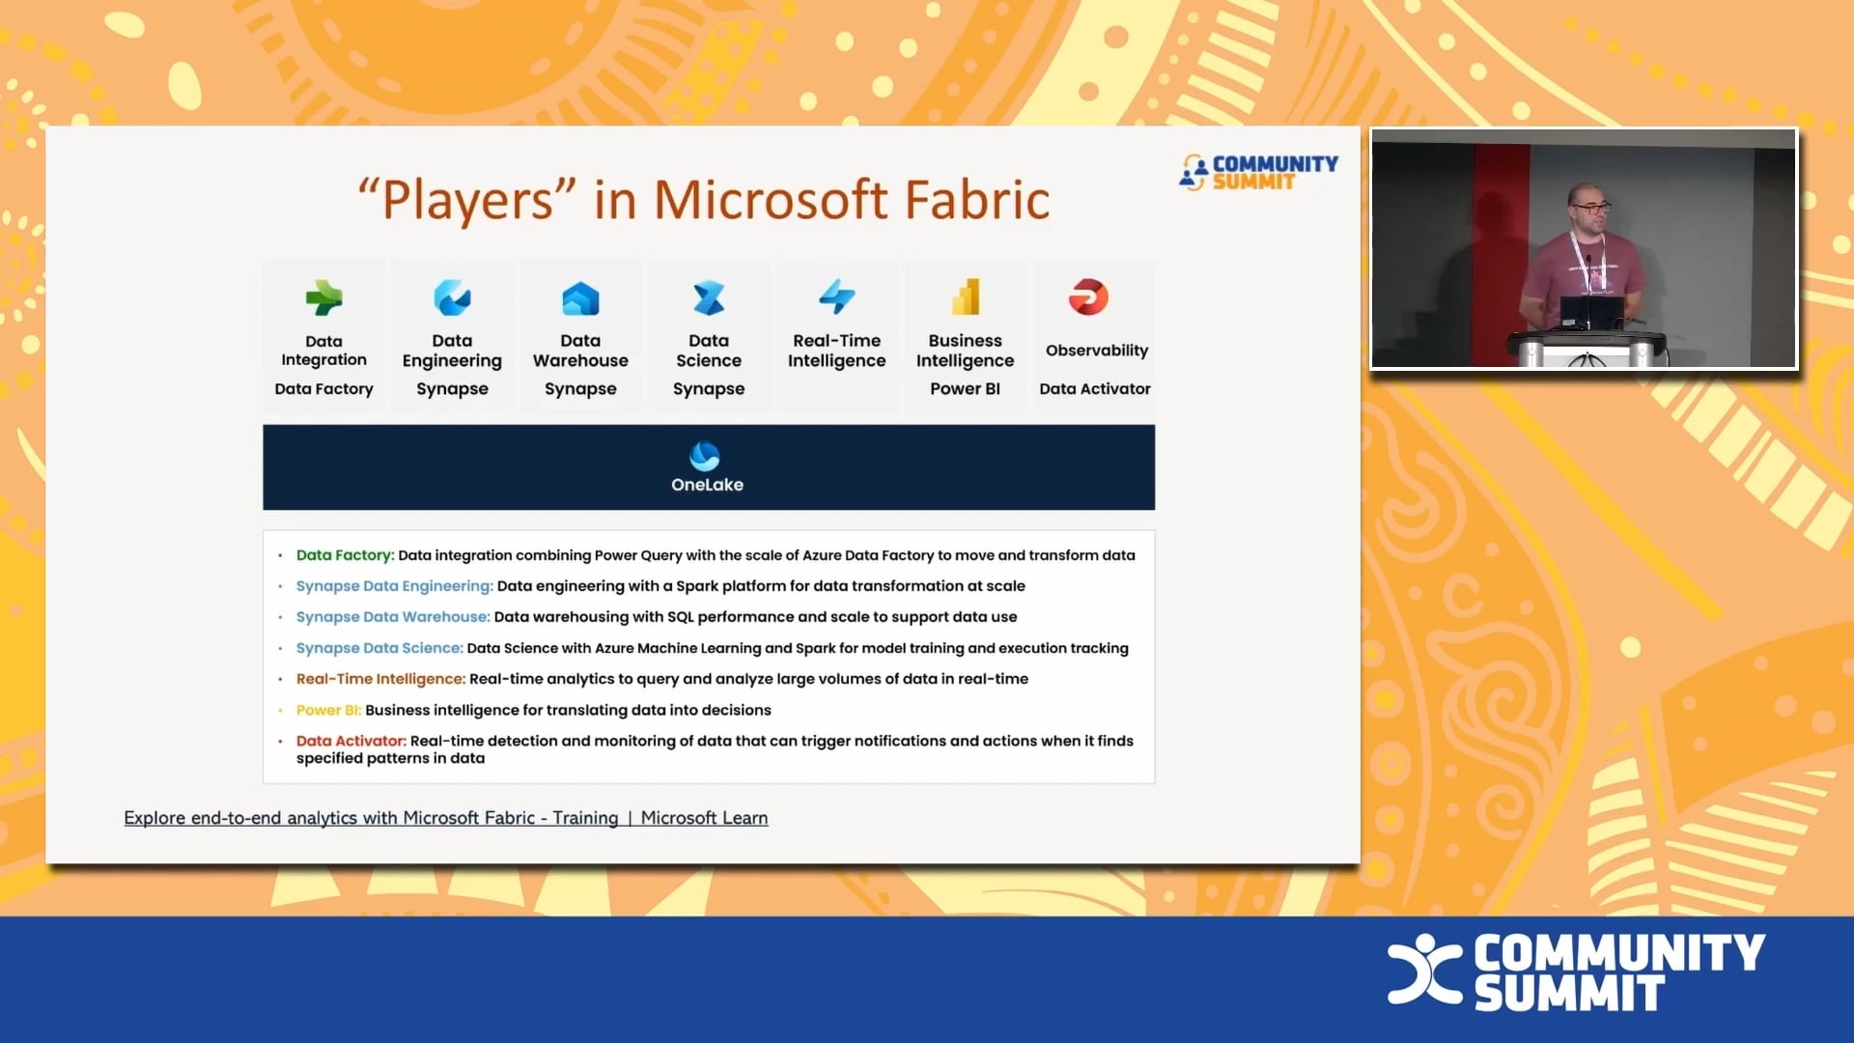Select the Data Integration Data Factory tile label
The width and height of the screenshot is (1854, 1043).
click(x=323, y=365)
